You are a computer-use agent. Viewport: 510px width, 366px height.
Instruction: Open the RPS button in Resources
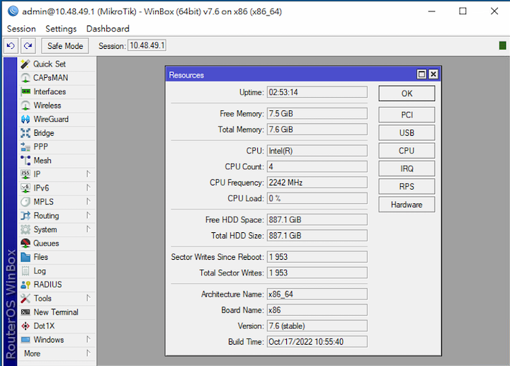(x=407, y=187)
